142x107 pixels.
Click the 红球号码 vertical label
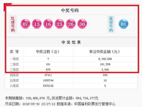[13, 24]
